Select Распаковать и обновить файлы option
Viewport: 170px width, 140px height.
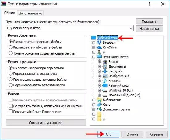pos(35,47)
